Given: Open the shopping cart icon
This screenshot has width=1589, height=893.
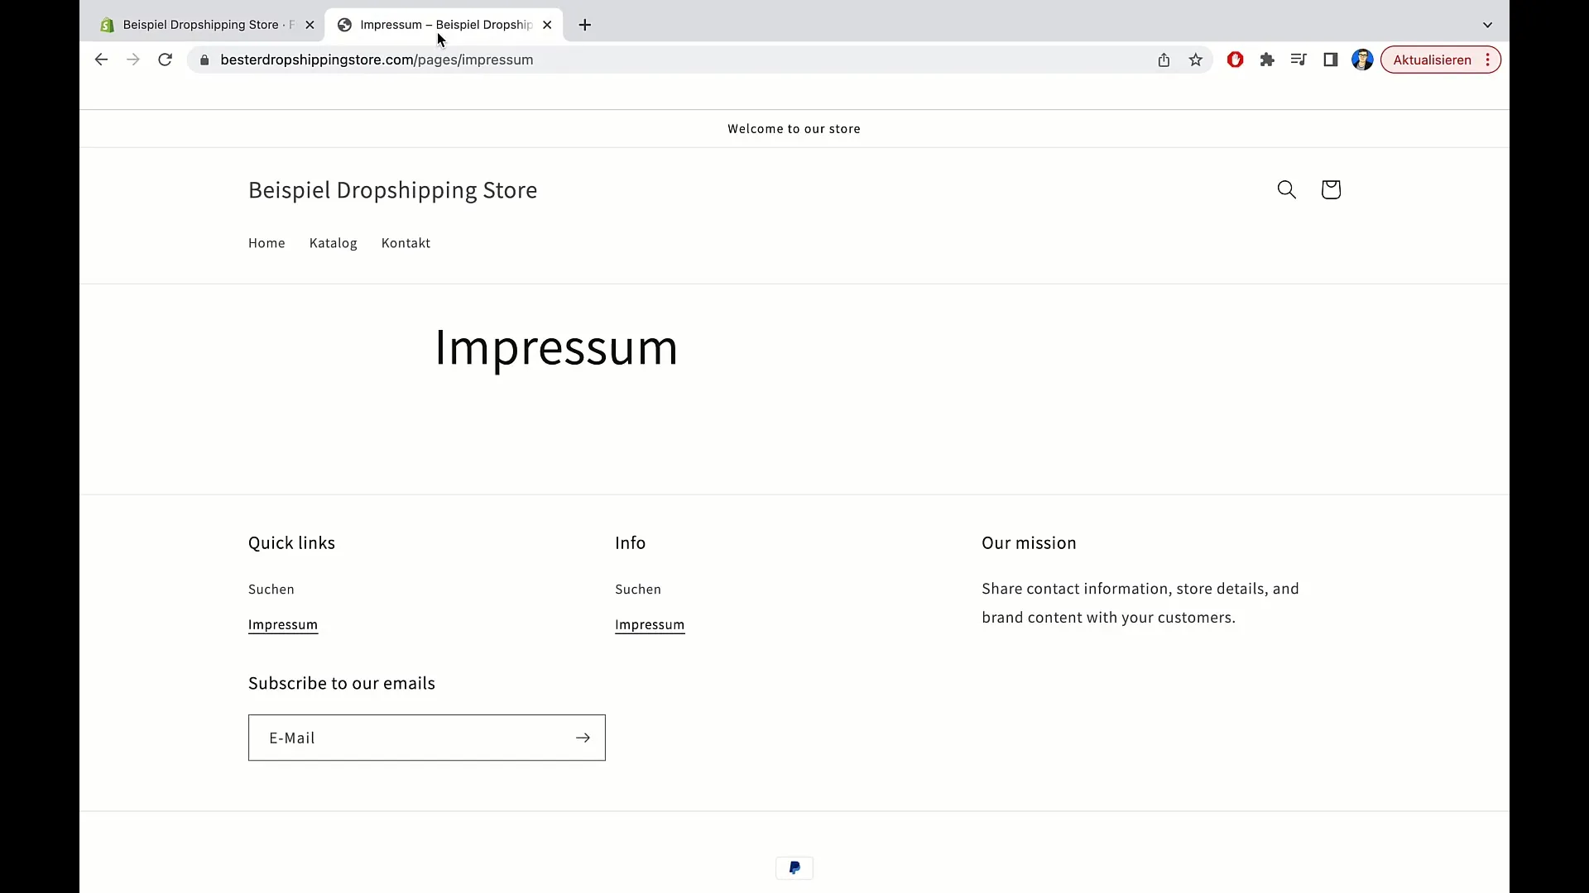Looking at the screenshot, I should (x=1331, y=189).
